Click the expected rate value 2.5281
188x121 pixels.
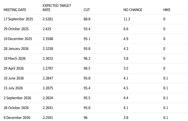[48, 19]
